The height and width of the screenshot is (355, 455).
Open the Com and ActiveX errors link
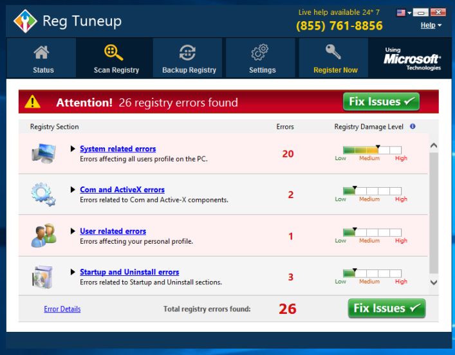(122, 190)
